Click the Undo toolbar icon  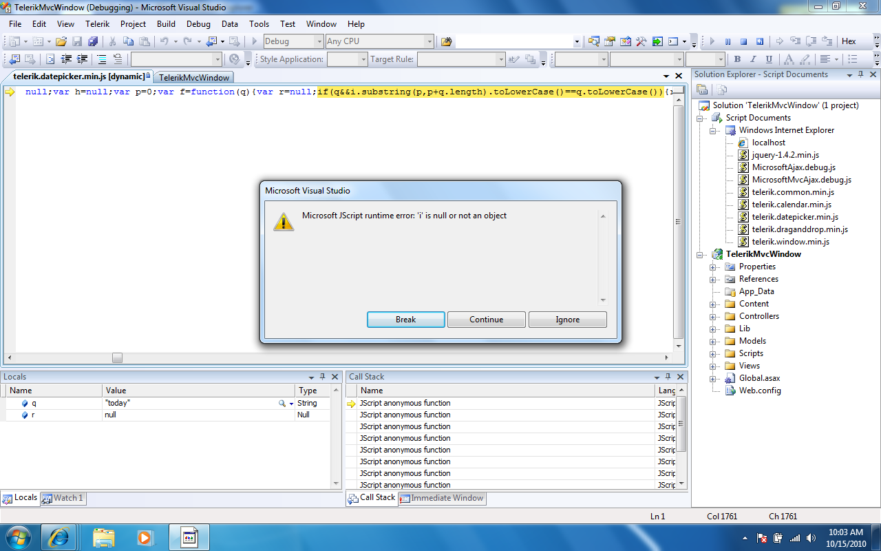click(x=164, y=41)
